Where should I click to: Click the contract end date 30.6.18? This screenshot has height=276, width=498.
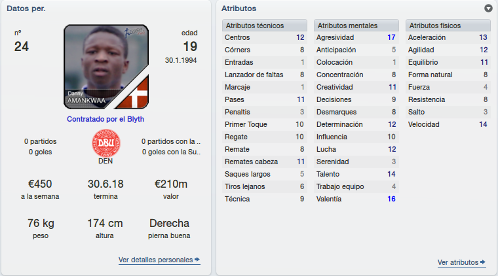pos(105,184)
